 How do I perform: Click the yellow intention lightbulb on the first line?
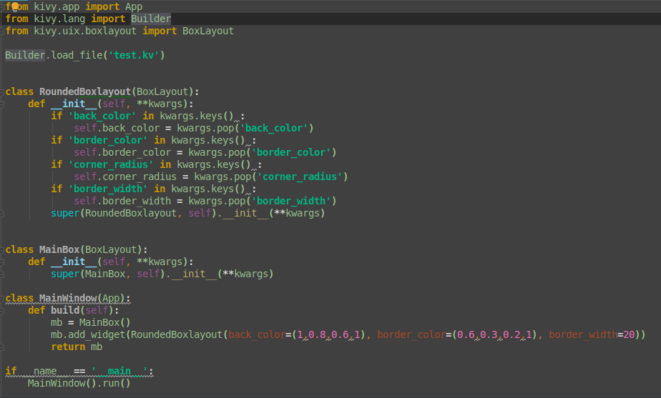(15, 6)
